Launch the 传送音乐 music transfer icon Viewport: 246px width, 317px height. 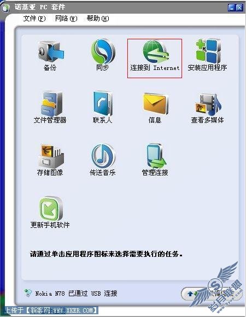click(x=103, y=156)
